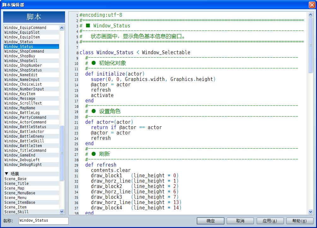
Task: Open the Window_EquipItem script
Action: tap(32, 37)
